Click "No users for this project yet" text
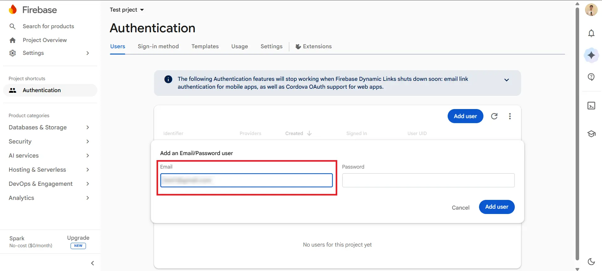Image resolution: width=602 pixels, height=271 pixels. point(337,245)
